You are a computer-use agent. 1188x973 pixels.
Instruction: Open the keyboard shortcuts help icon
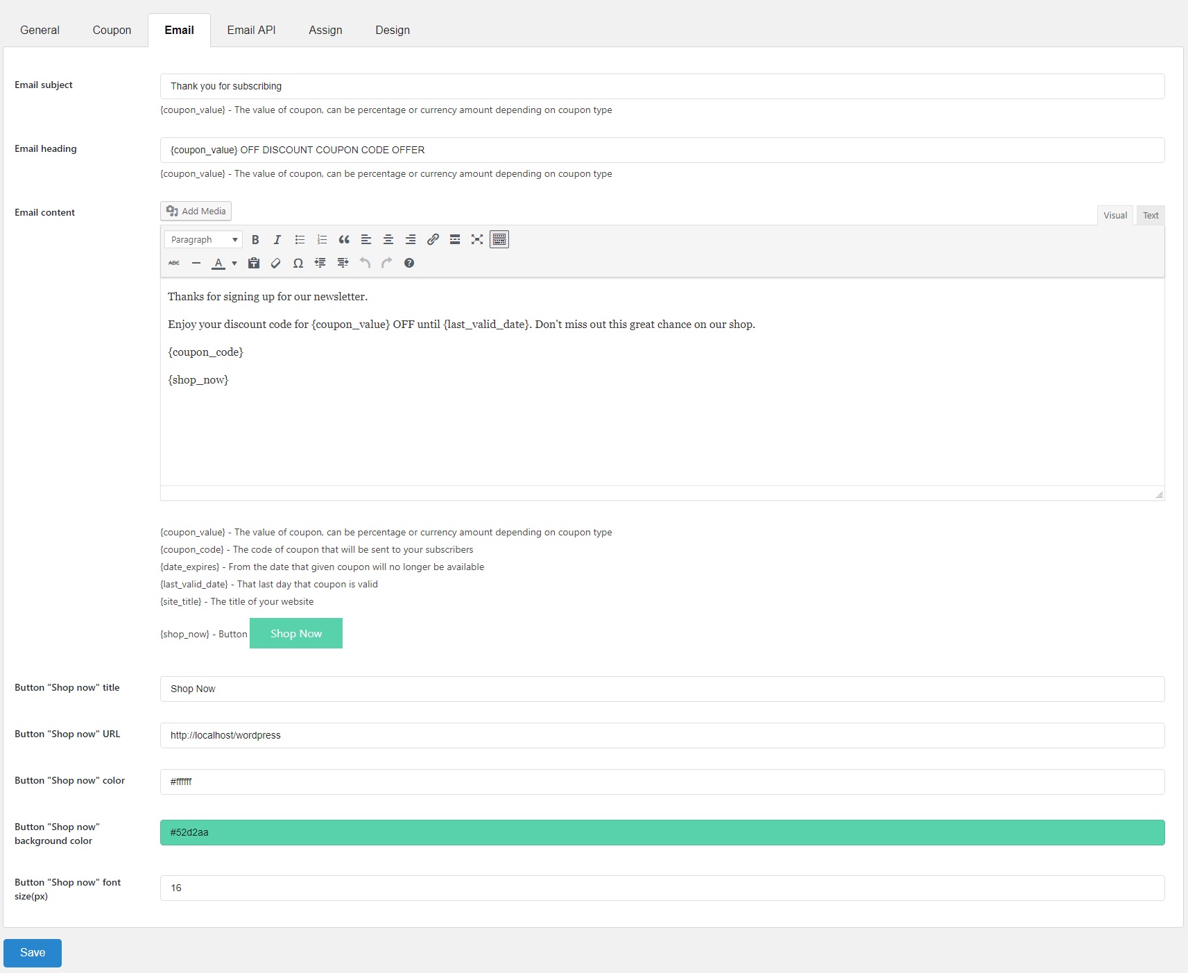coord(409,264)
